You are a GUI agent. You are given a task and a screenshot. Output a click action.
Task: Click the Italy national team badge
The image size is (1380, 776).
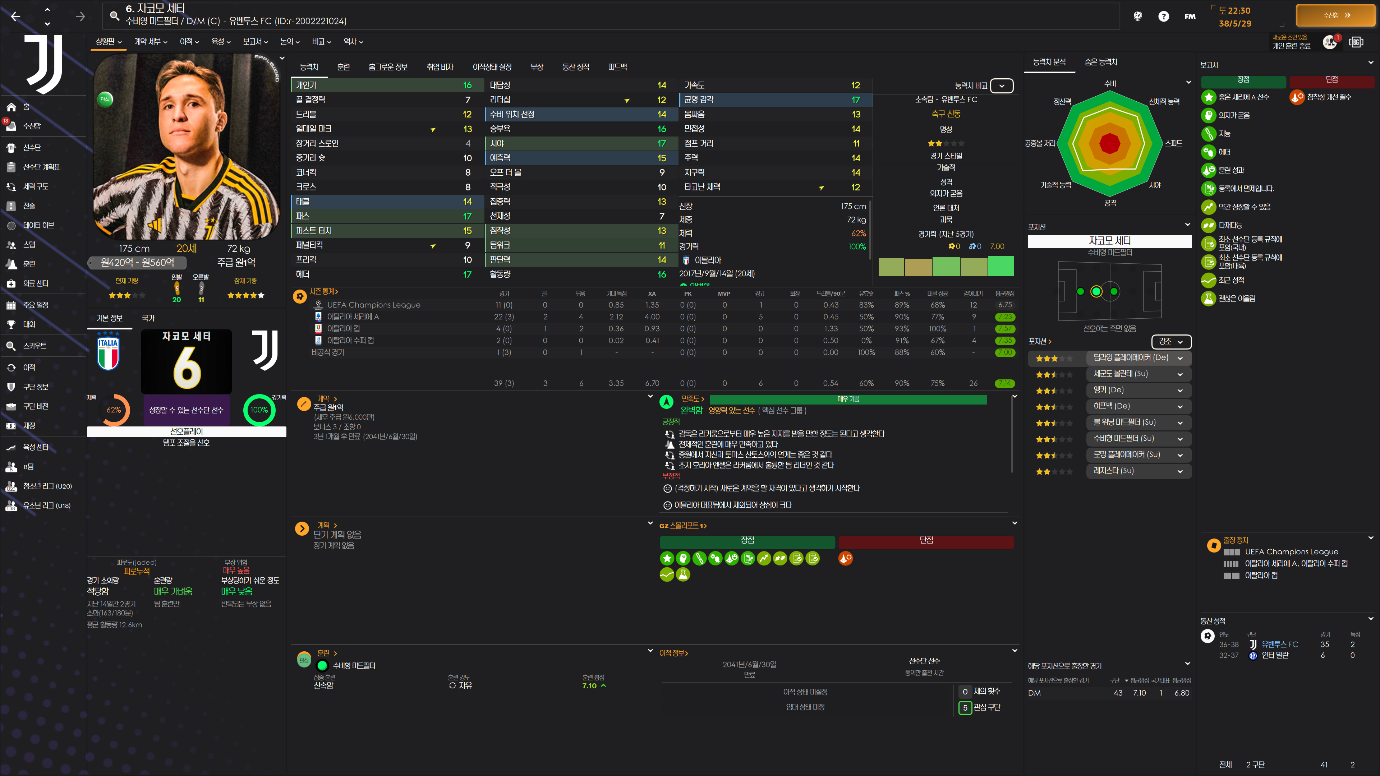point(108,351)
